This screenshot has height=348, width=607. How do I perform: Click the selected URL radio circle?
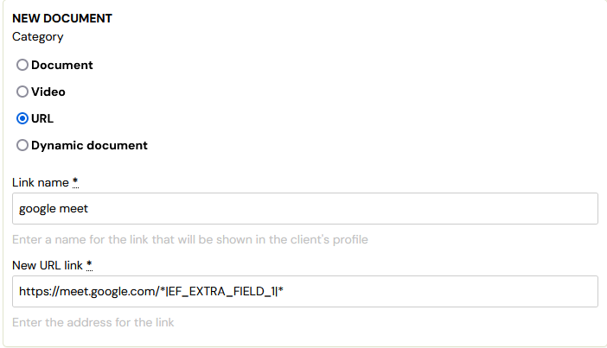22,118
